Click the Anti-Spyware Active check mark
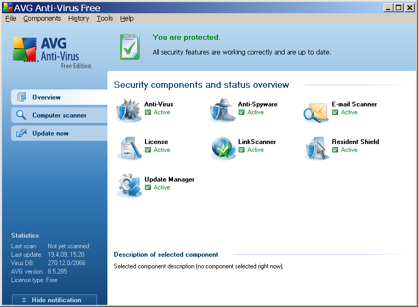 (x=241, y=112)
